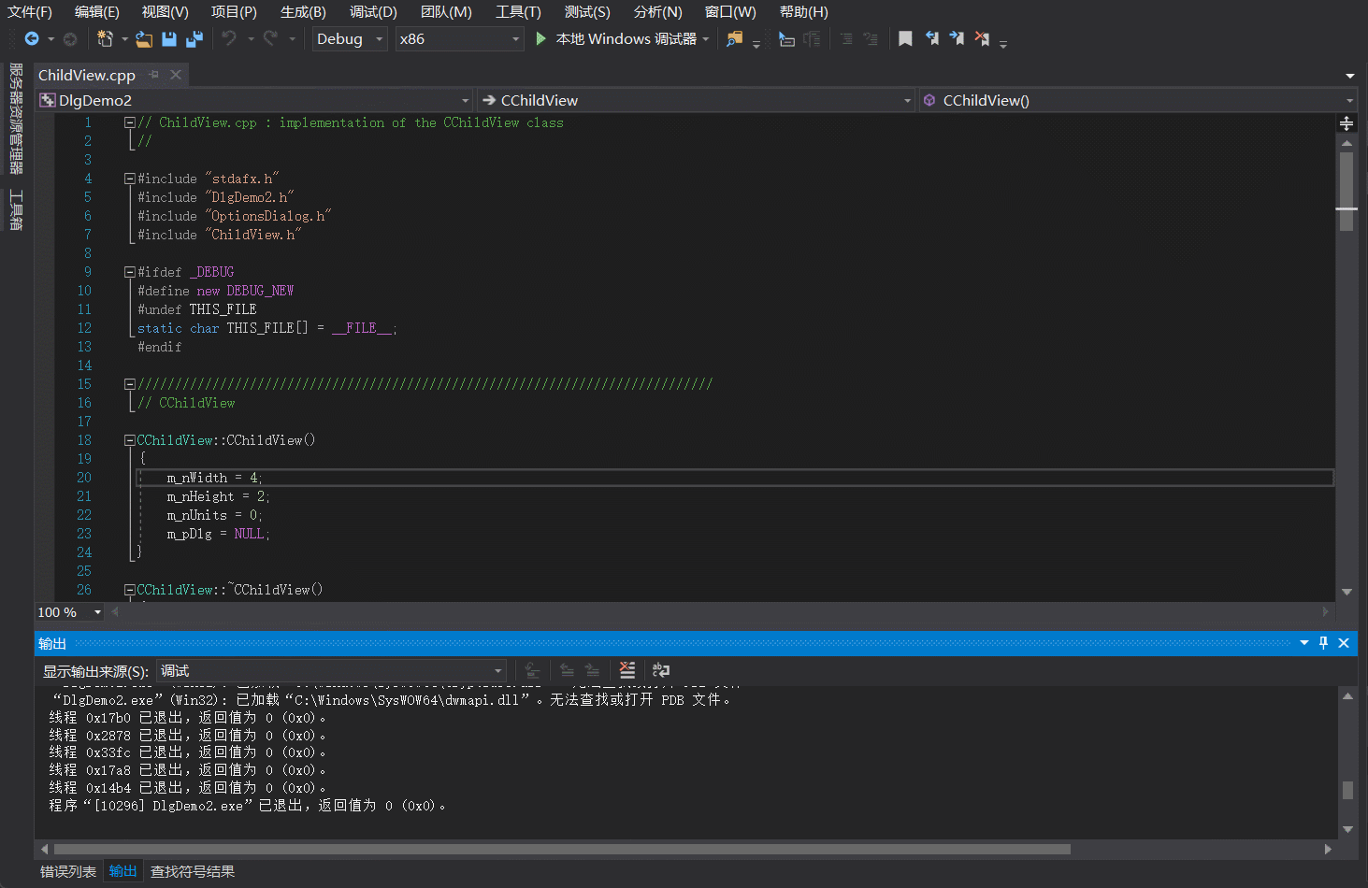The width and height of the screenshot is (1368, 888).
Task: Click the Save file icon
Action: (x=169, y=39)
